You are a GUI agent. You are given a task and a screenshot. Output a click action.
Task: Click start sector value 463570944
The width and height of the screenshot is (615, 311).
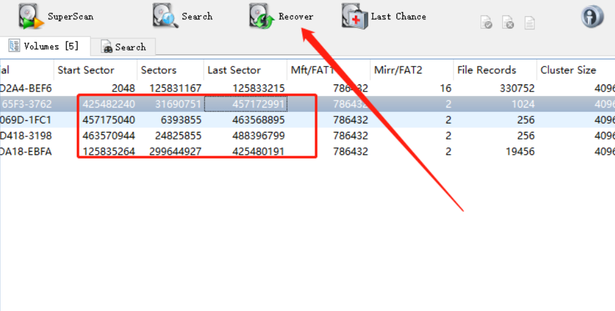coord(109,136)
